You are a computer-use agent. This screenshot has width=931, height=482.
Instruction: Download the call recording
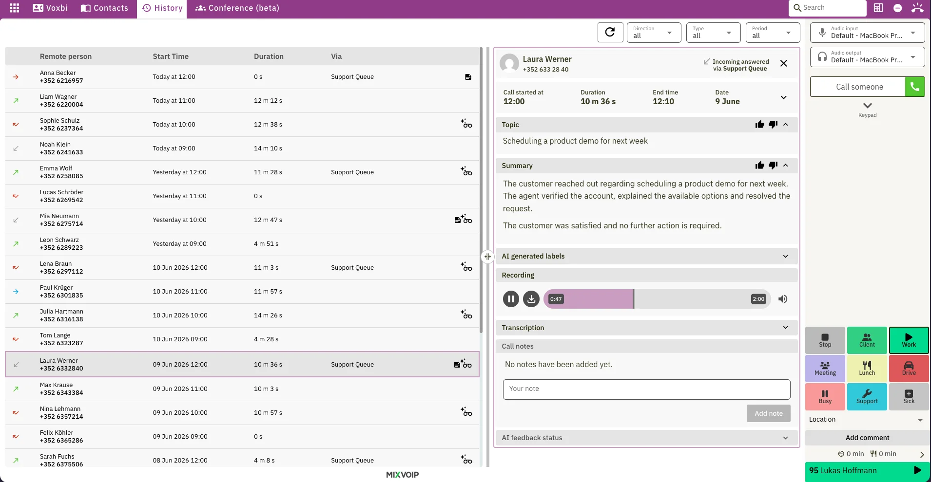pyautogui.click(x=531, y=299)
